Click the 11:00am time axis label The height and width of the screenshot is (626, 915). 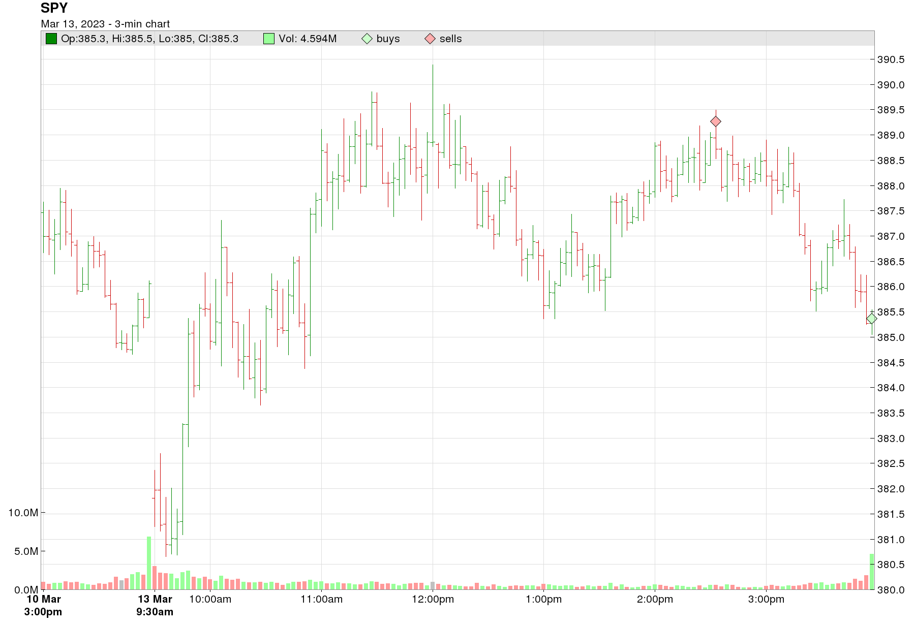(322, 599)
